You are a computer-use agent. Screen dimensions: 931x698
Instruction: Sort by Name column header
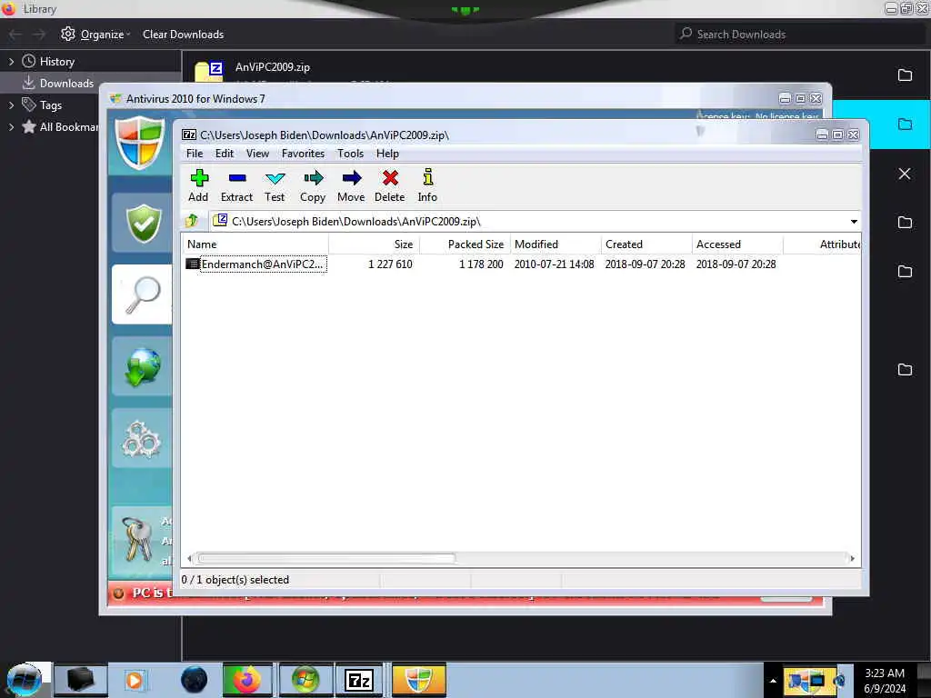(x=255, y=244)
